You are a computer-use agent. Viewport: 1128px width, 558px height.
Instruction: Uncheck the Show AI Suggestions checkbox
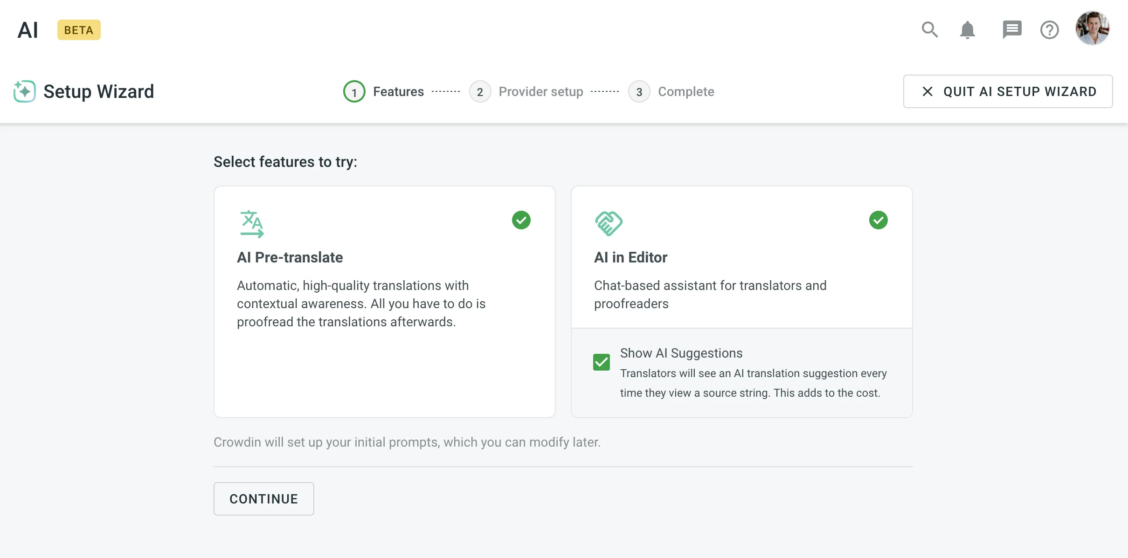coord(602,362)
